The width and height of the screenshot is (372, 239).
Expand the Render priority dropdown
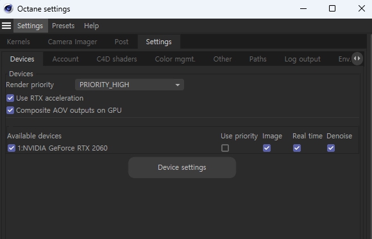click(x=130, y=85)
